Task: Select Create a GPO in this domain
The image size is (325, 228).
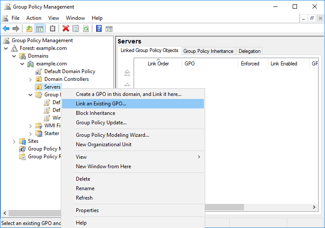Action: pyautogui.click(x=133, y=94)
